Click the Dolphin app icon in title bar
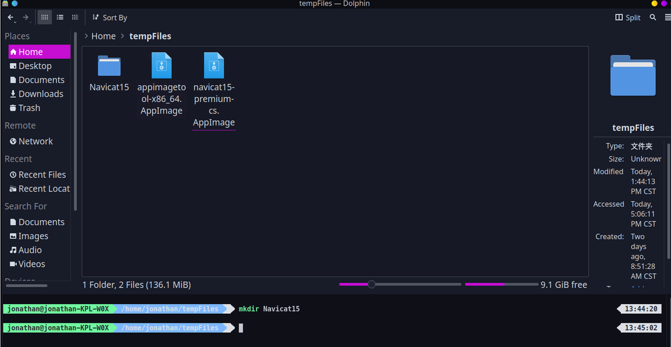 (5, 3)
